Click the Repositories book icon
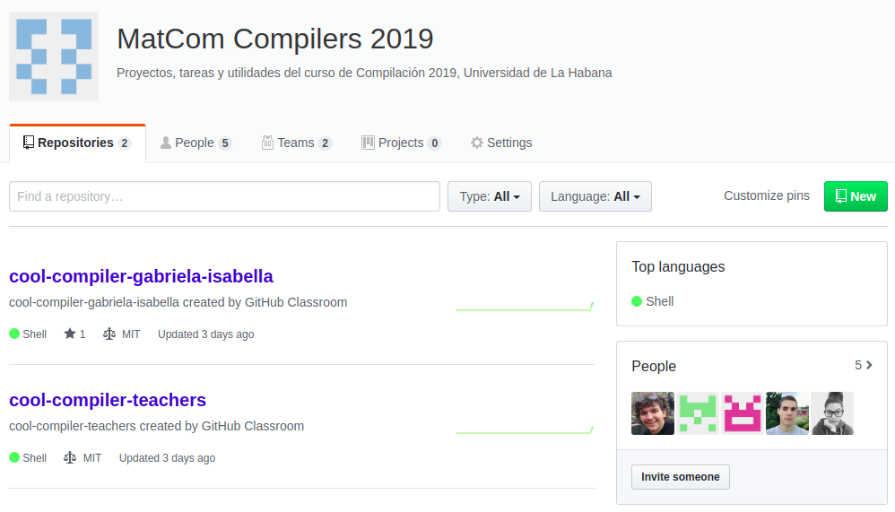Screen dimensions: 895x512 [x=29, y=143]
